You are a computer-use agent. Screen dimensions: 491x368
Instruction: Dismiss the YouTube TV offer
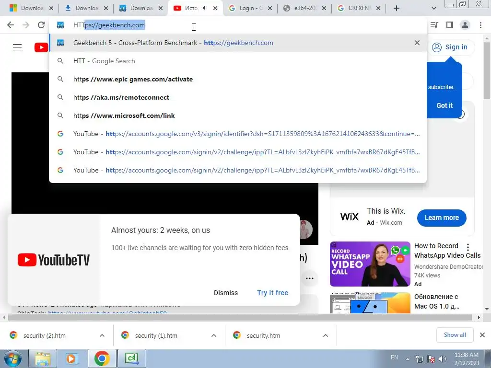pos(226,293)
